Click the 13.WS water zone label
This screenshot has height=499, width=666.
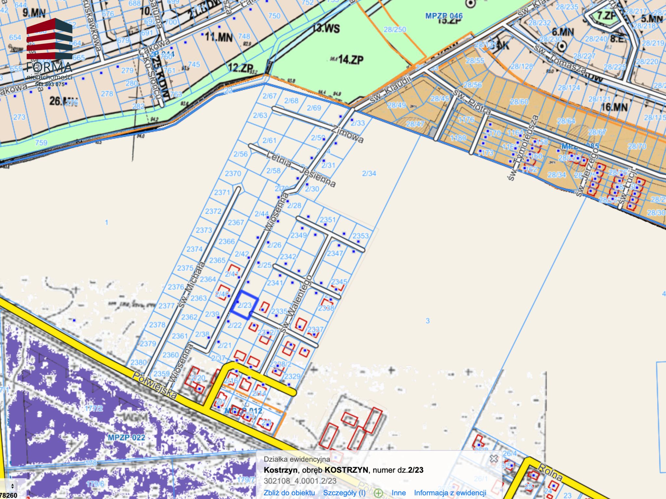[326, 29]
